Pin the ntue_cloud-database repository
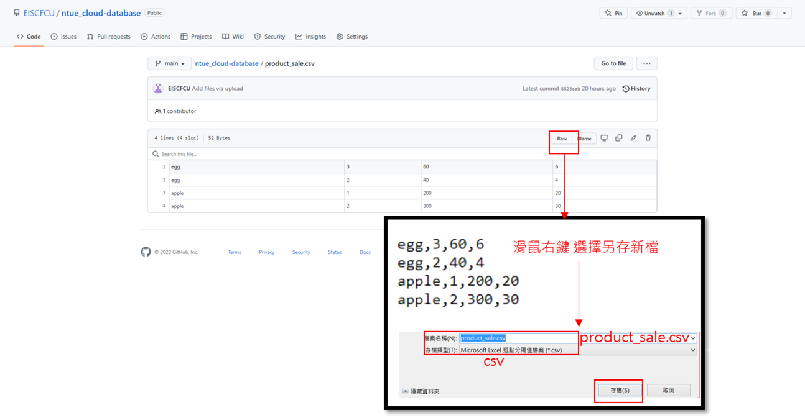 (x=613, y=12)
